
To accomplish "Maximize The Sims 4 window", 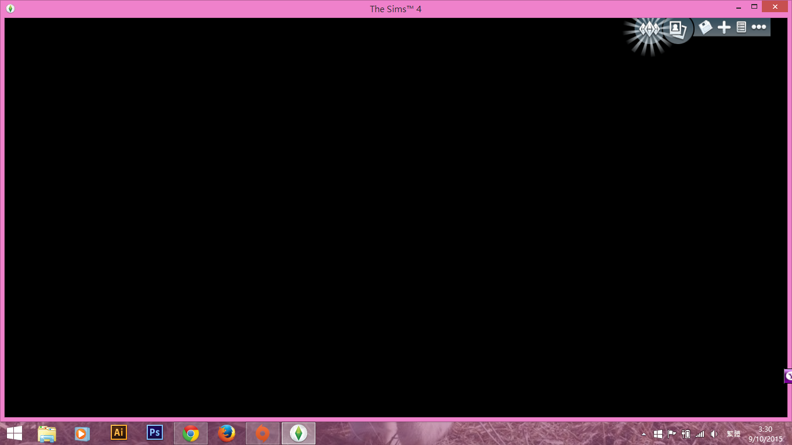I will [754, 7].
